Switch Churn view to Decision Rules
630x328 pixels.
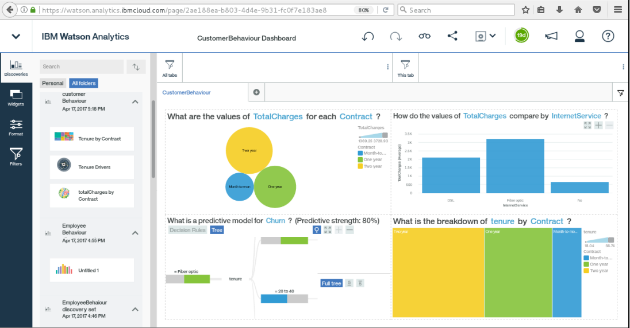pyautogui.click(x=187, y=230)
